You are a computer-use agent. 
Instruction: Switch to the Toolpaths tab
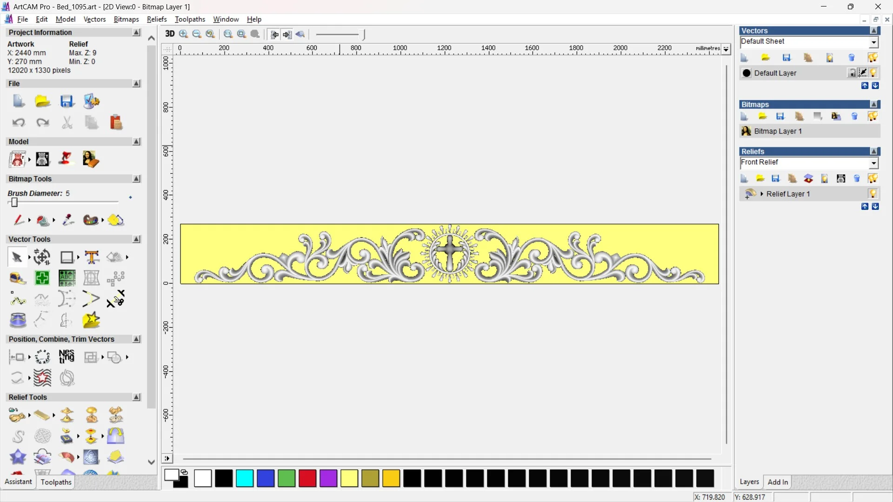point(56,482)
